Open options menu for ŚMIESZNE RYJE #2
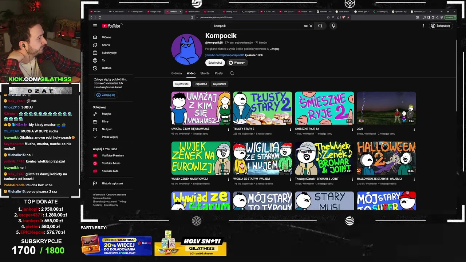466x262 pixels. (352, 129)
